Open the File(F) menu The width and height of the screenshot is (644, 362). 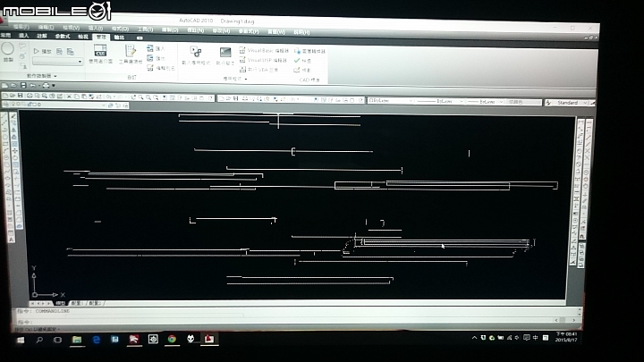pyautogui.click(x=21, y=27)
